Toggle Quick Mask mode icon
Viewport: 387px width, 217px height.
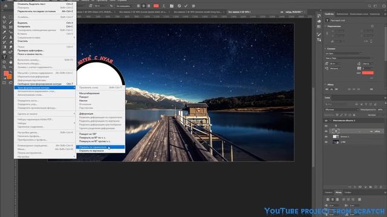[4, 83]
